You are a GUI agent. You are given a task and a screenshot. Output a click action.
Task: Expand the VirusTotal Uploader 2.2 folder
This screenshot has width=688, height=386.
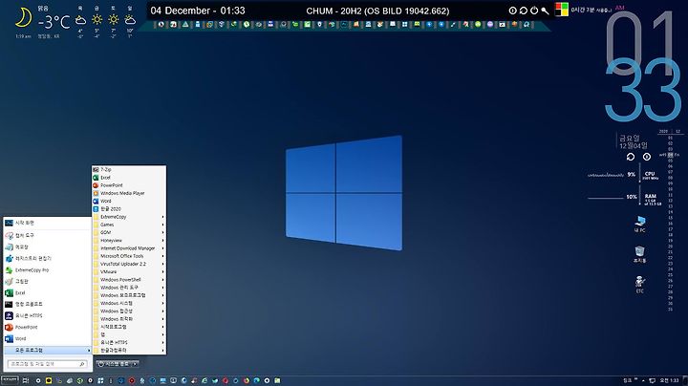(129, 264)
